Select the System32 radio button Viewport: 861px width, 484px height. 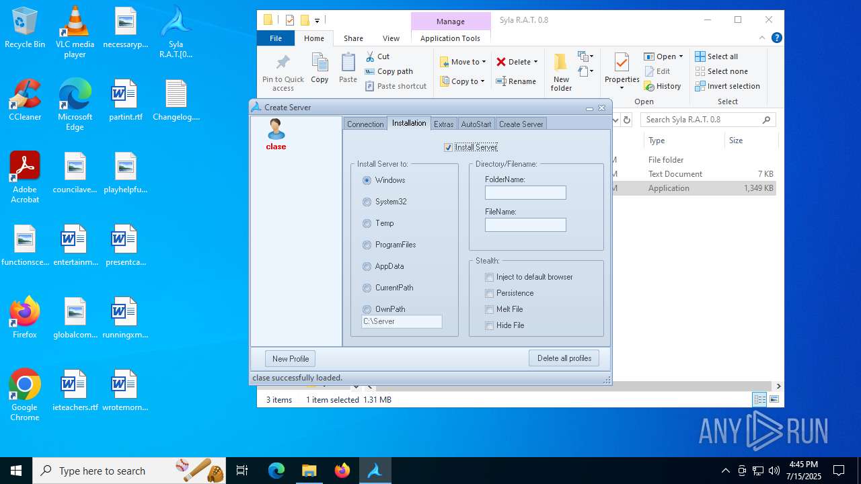(367, 202)
